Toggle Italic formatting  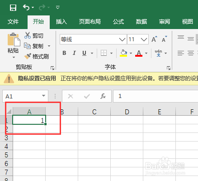click(x=74, y=53)
